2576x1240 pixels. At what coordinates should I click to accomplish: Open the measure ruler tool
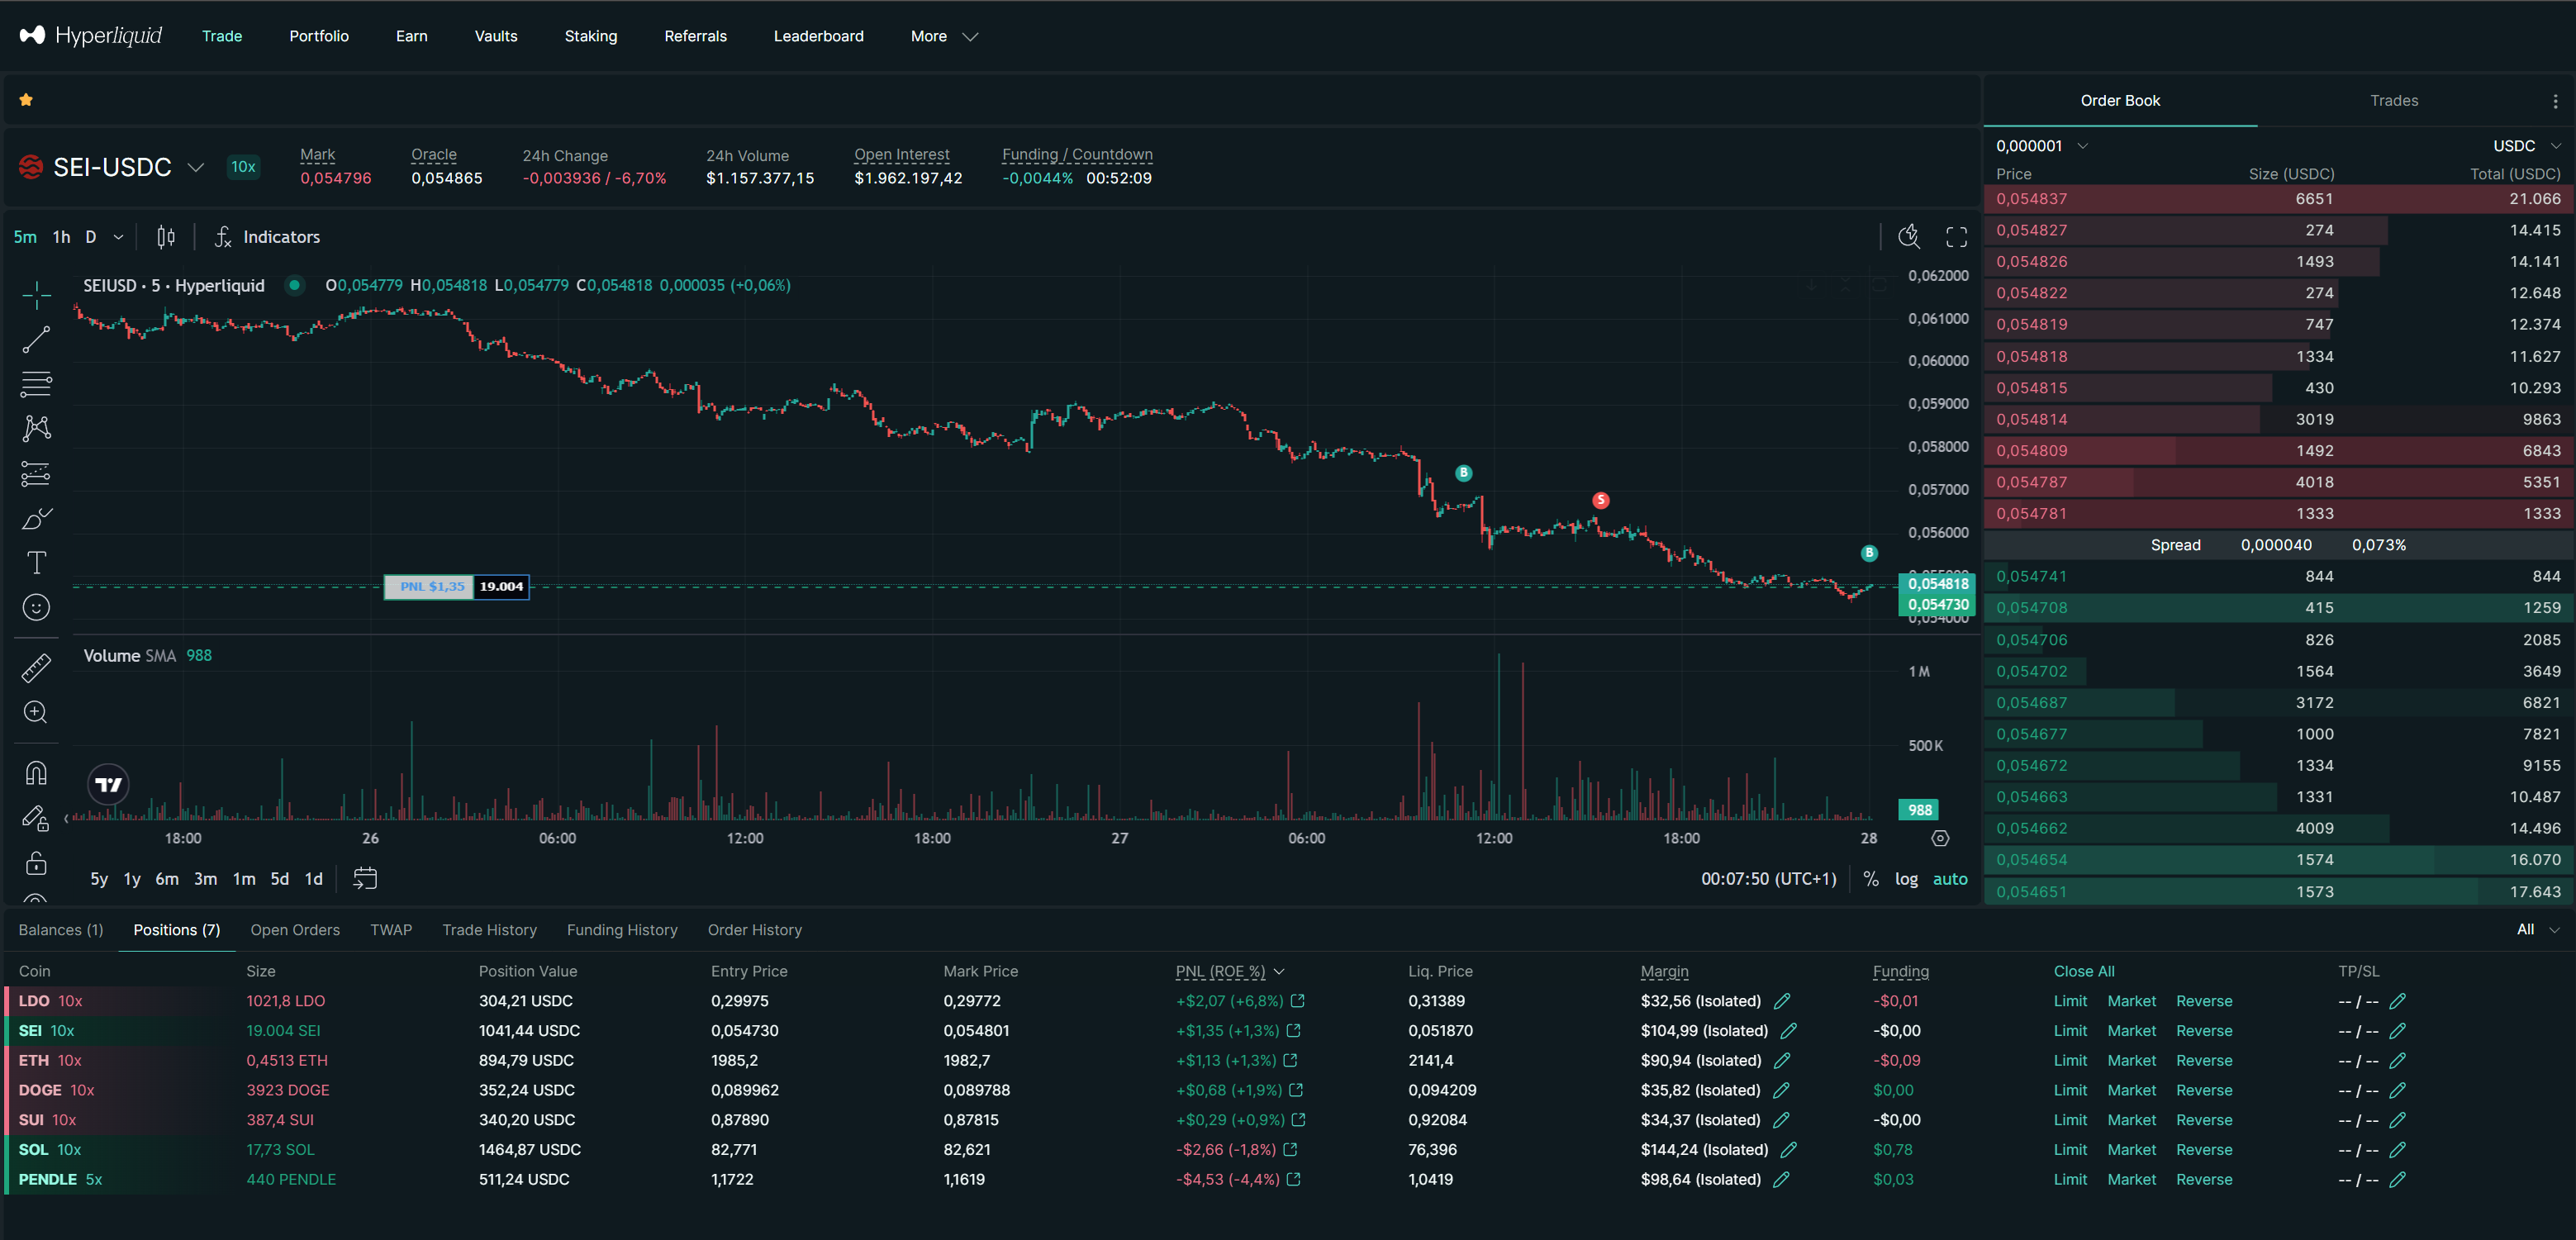(x=36, y=668)
